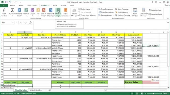Switch to the HOME tab
The image size is (170, 95).
(x=12, y=6)
